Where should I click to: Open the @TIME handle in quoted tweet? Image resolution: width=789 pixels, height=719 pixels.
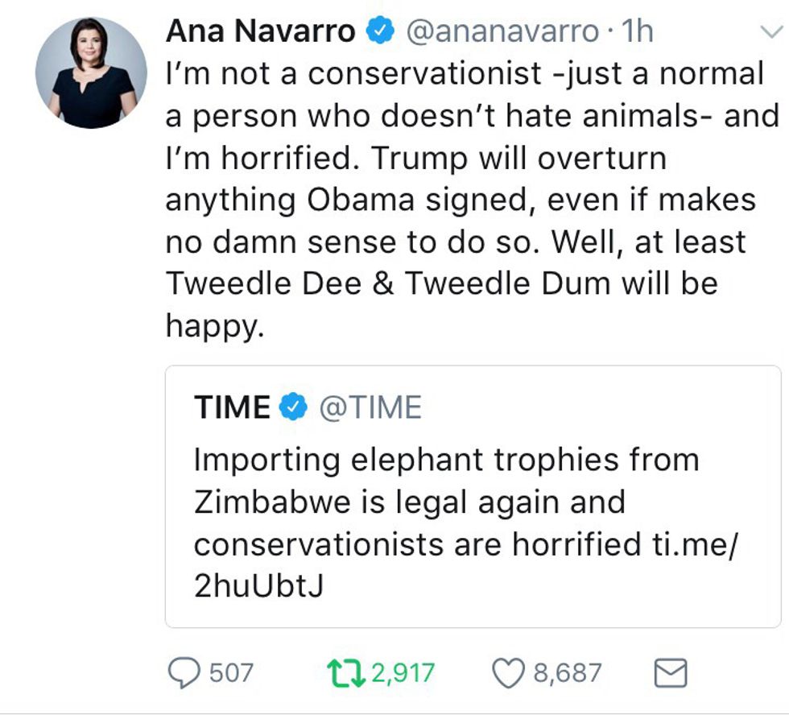tap(370, 407)
